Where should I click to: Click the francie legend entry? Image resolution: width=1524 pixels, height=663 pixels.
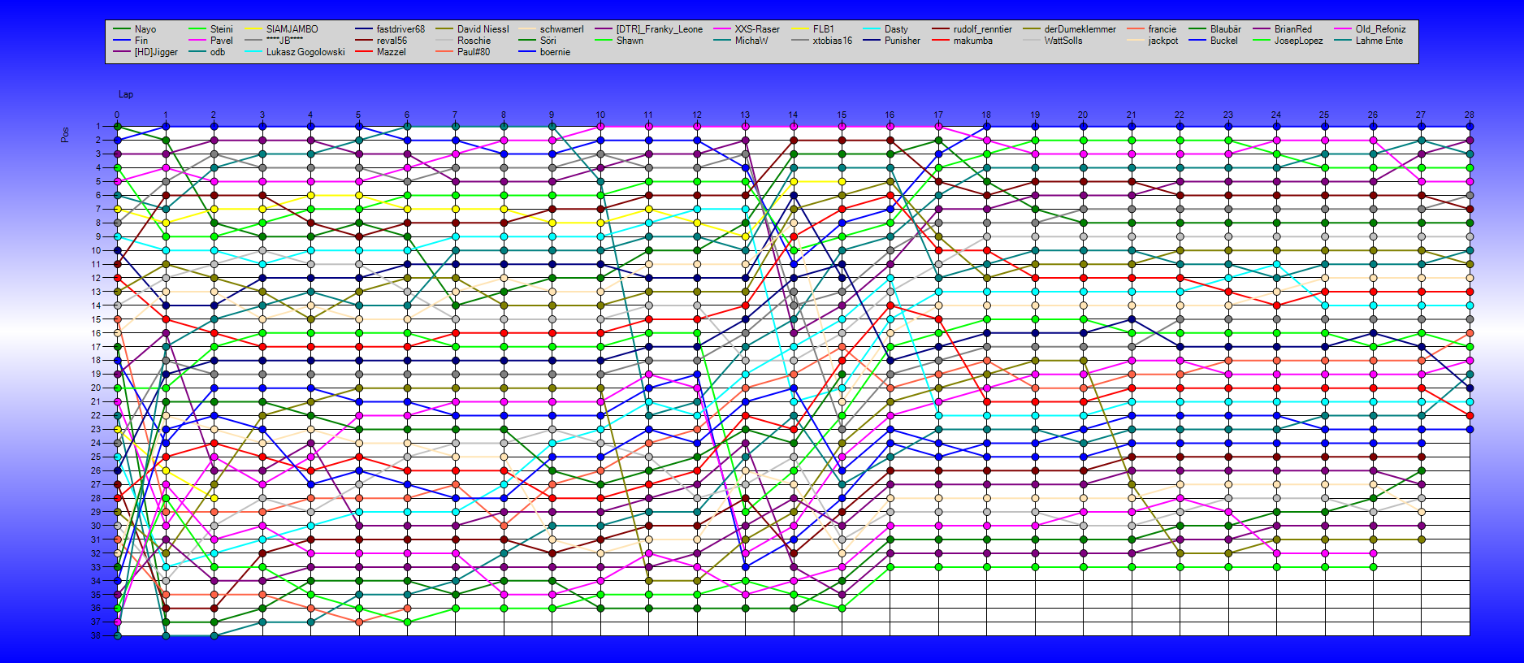point(1162,29)
